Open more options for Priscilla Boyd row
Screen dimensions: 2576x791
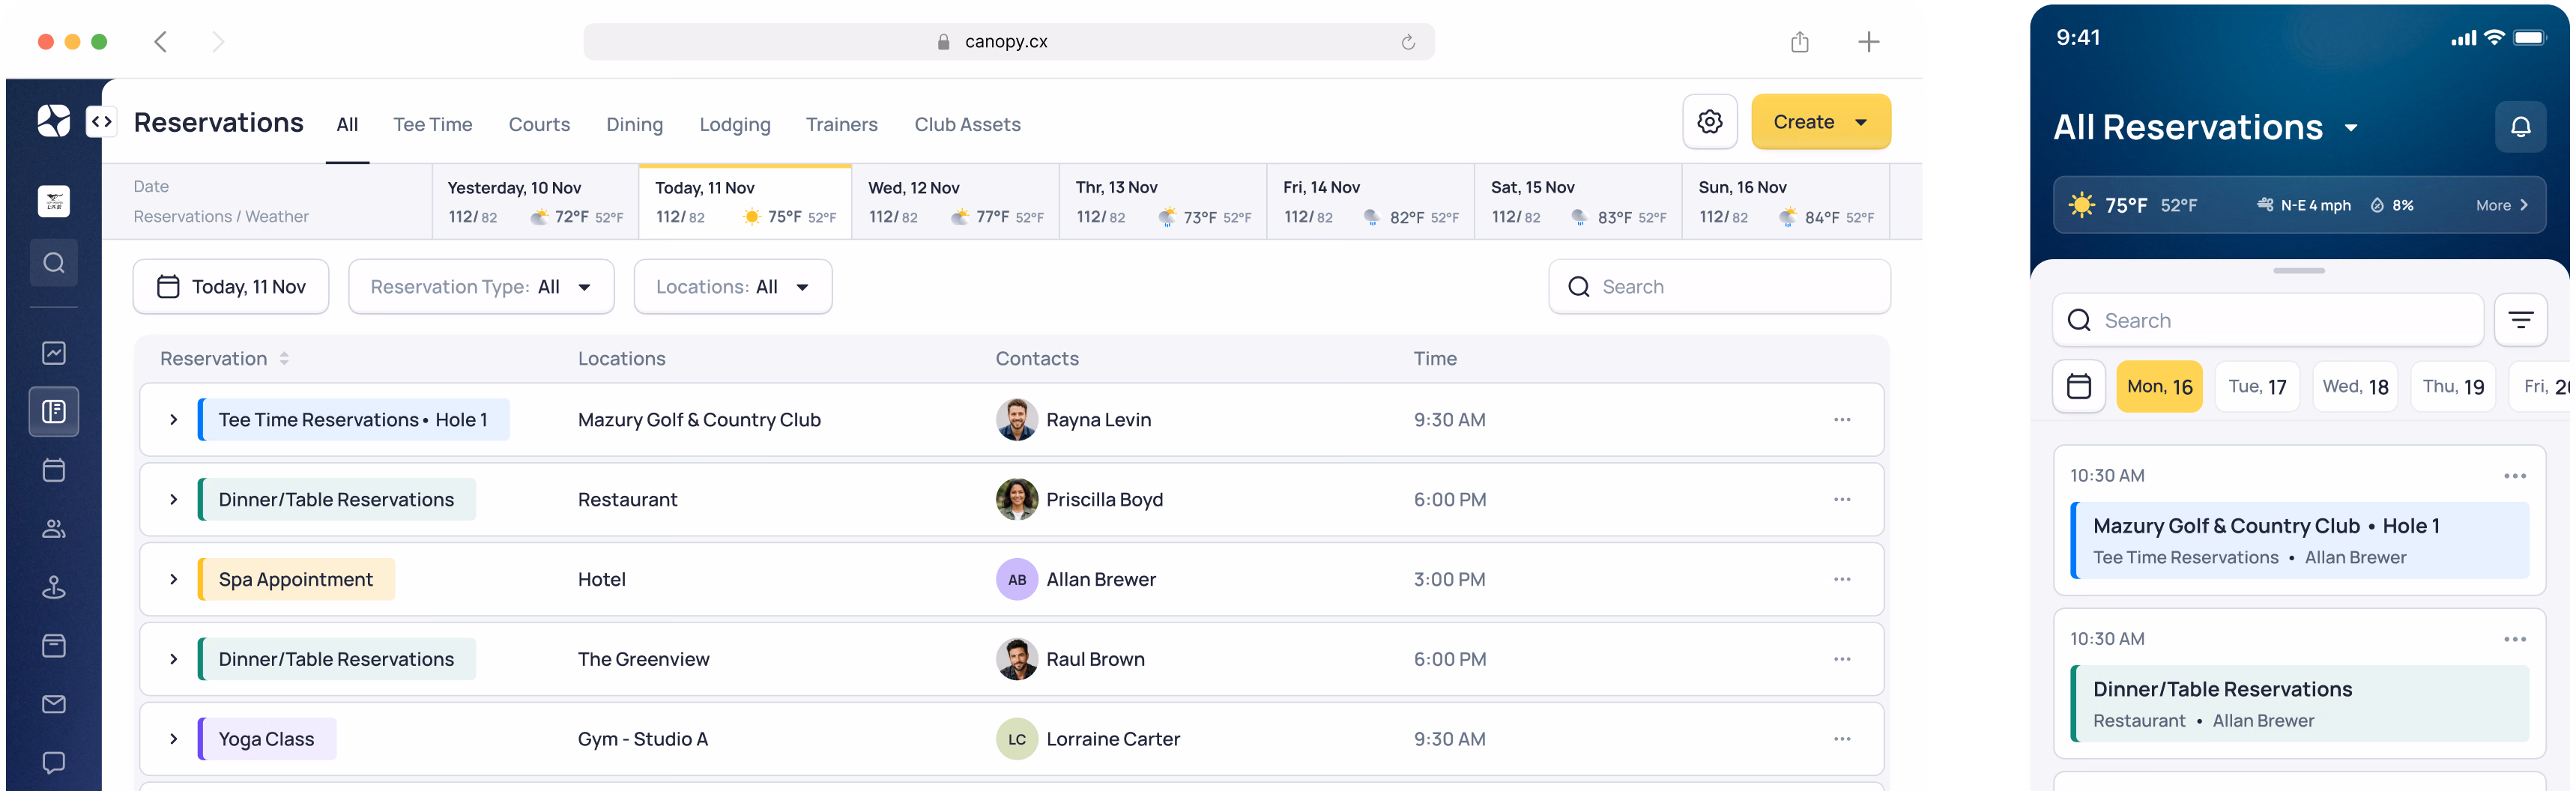1842,500
